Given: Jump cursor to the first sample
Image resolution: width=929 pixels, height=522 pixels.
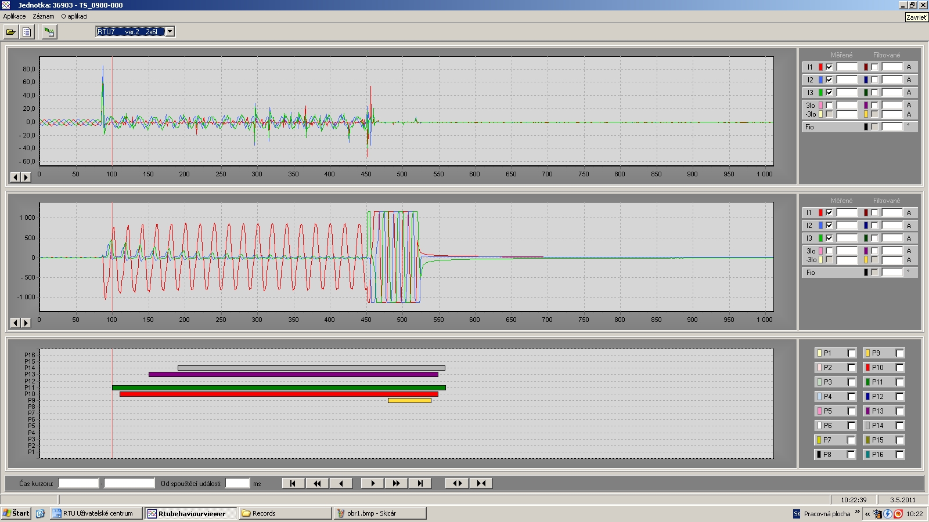Looking at the screenshot, I should [x=293, y=483].
